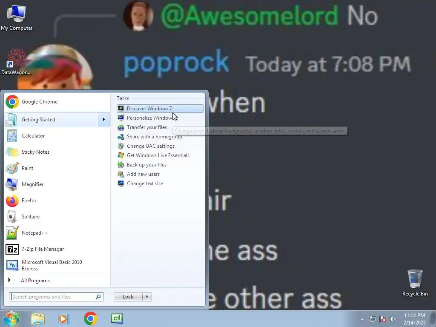436x327 pixels.
Task: Click the taskbar clock showing 11:14 PM
Action: 414,319
